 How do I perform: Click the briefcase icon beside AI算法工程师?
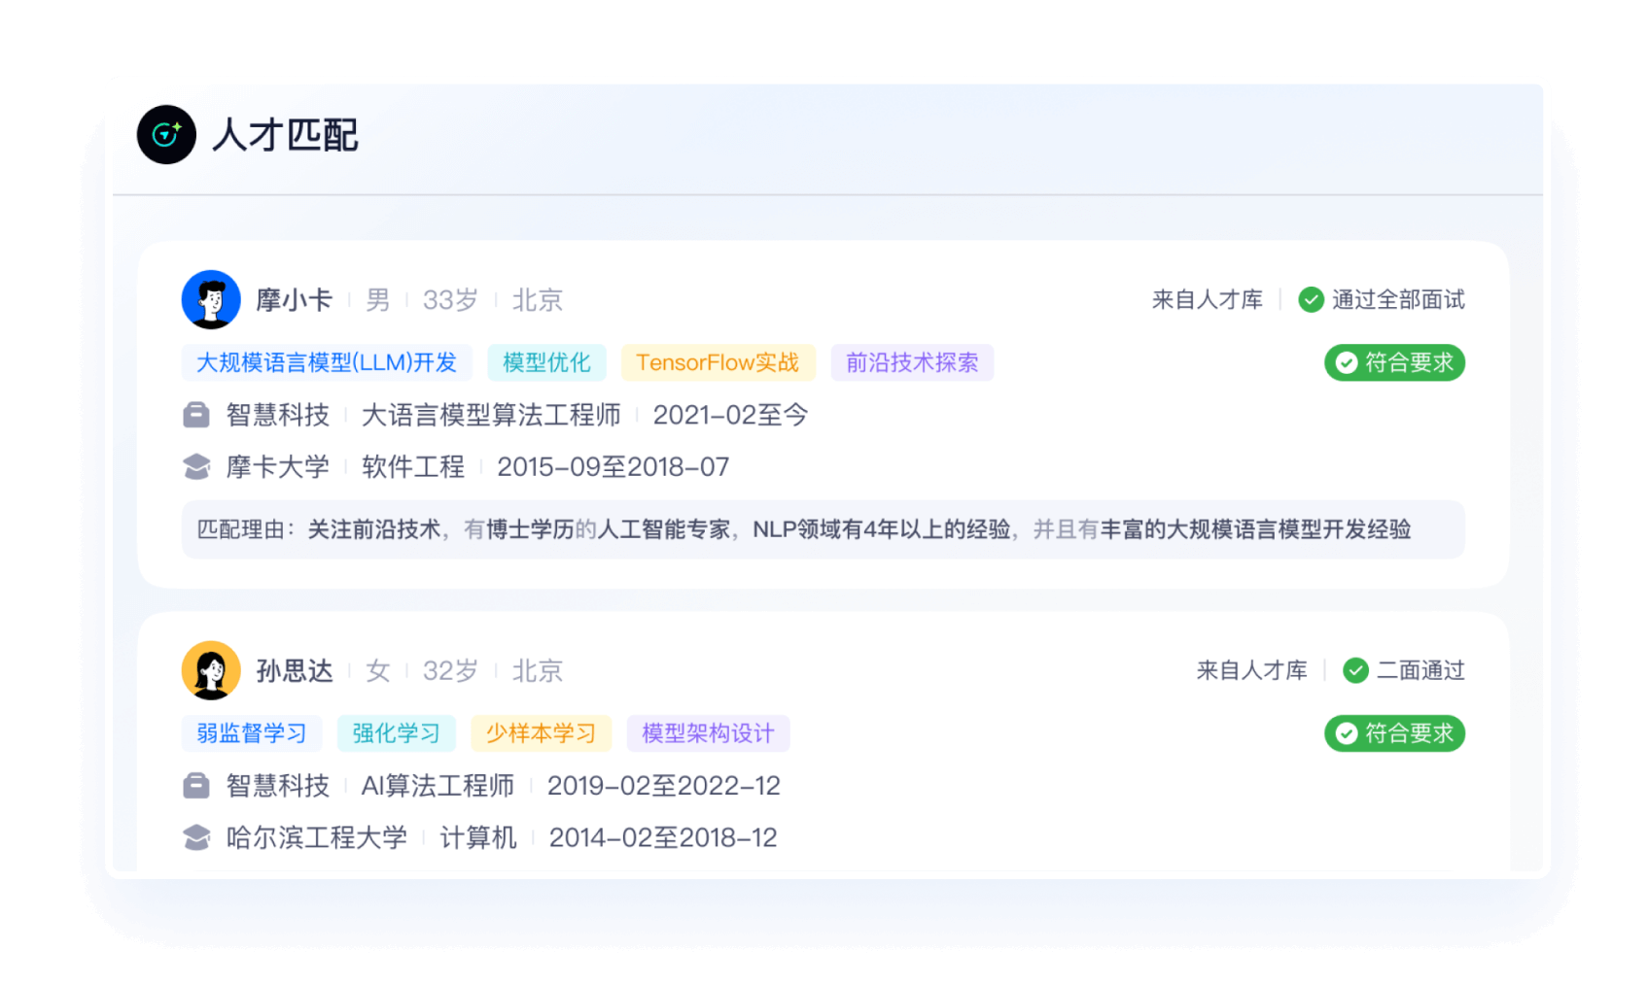tap(196, 786)
